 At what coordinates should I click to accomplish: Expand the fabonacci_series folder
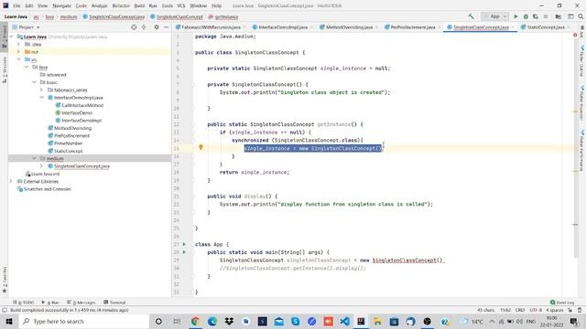[41, 90]
